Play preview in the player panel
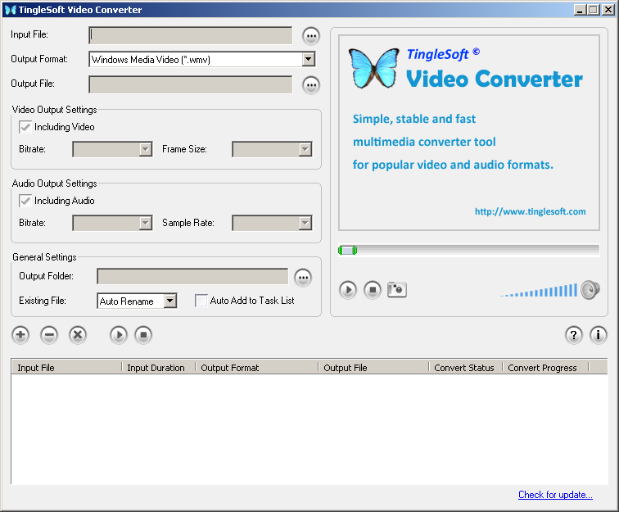The image size is (619, 512). click(348, 290)
